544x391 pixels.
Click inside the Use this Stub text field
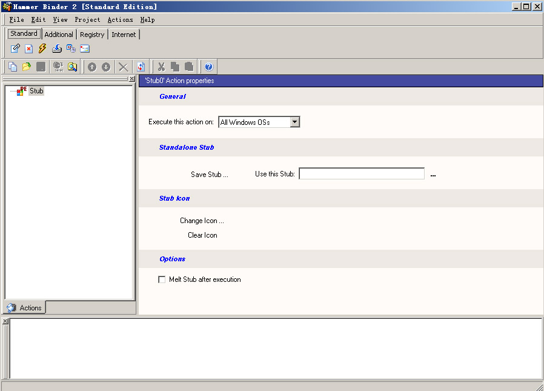(362, 173)
